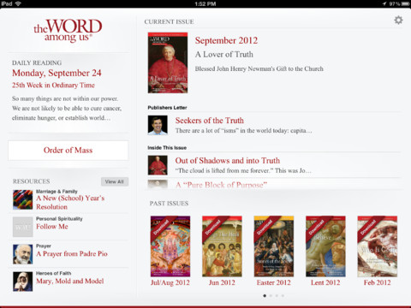
Task: Select the Jun 2012 label
Action: pos(222,282)
